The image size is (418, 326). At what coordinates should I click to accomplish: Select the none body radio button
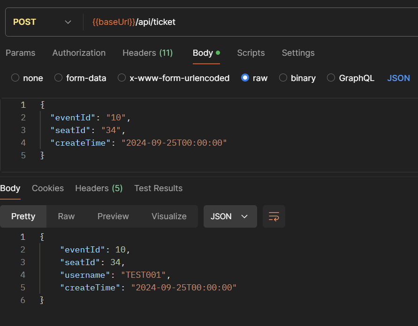click(15, 78)
